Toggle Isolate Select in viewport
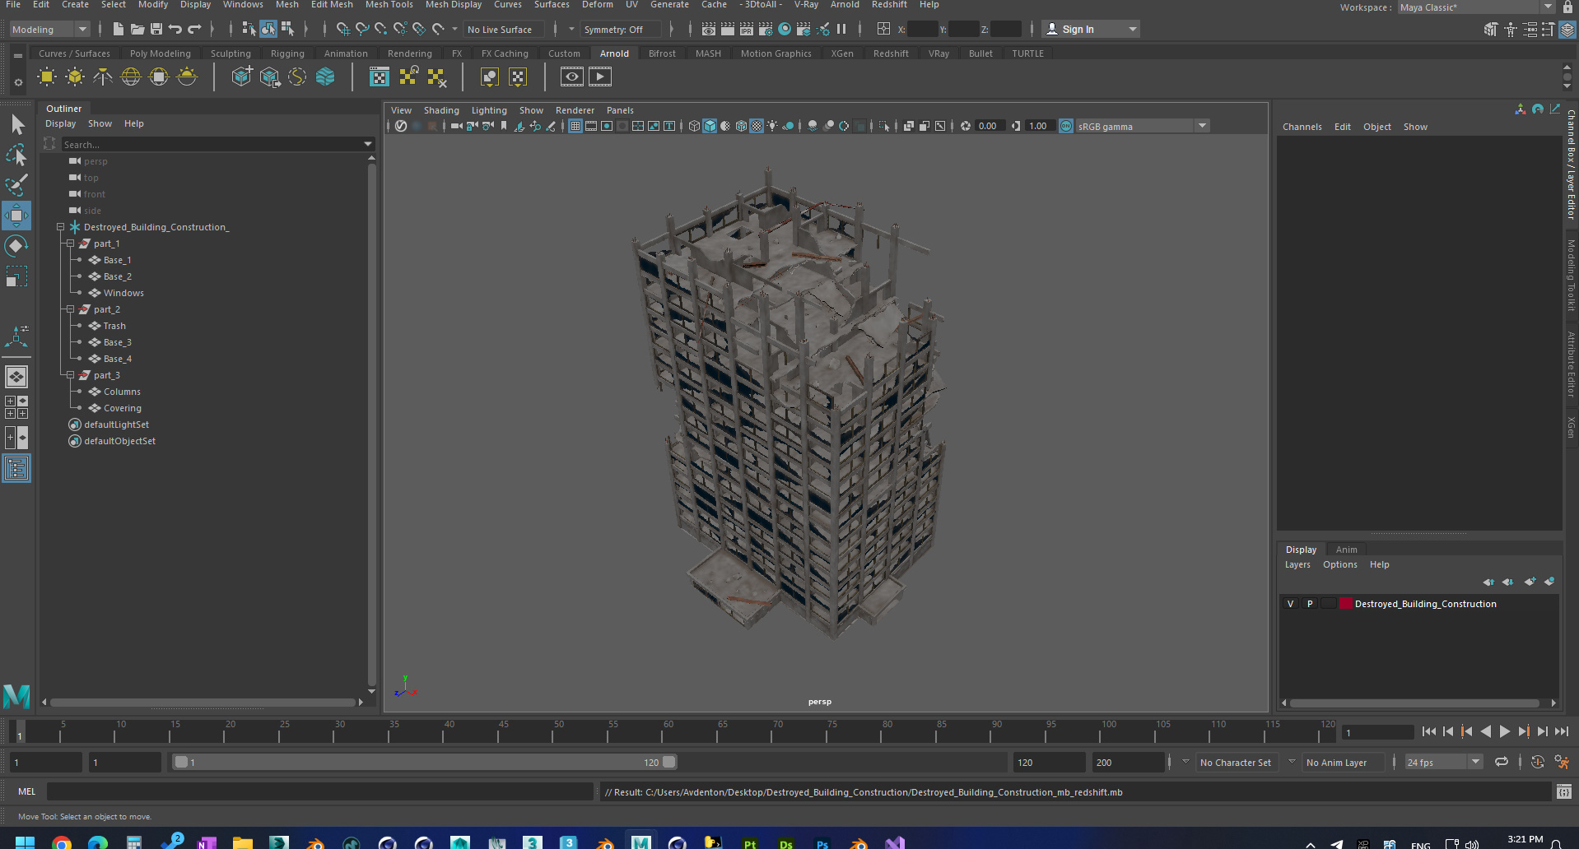This screenshot has width=1579, height=849. (x=884, y=127)
